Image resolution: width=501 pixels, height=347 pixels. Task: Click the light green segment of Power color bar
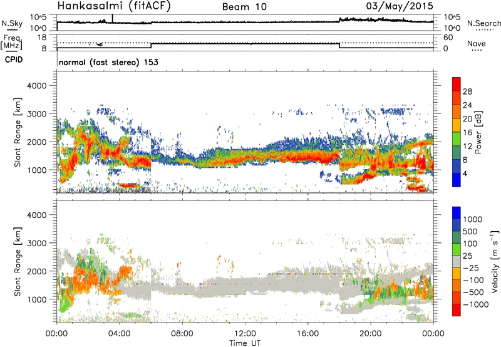tap(457, 139)
